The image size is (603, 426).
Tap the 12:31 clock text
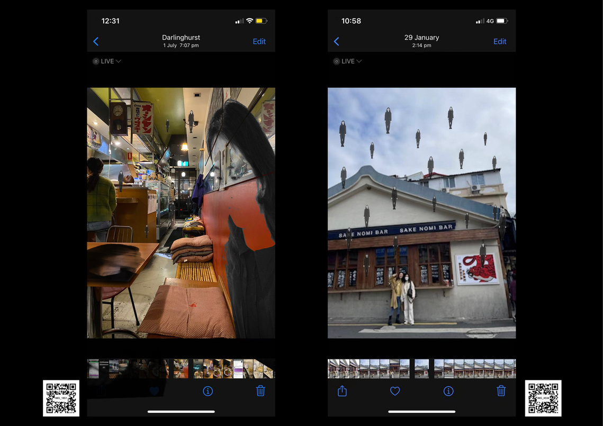tap(110, 21)
